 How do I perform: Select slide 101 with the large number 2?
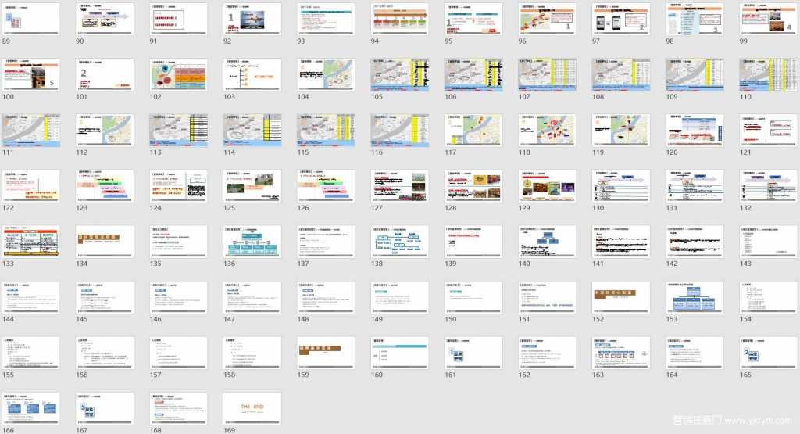tap(105, 74)
